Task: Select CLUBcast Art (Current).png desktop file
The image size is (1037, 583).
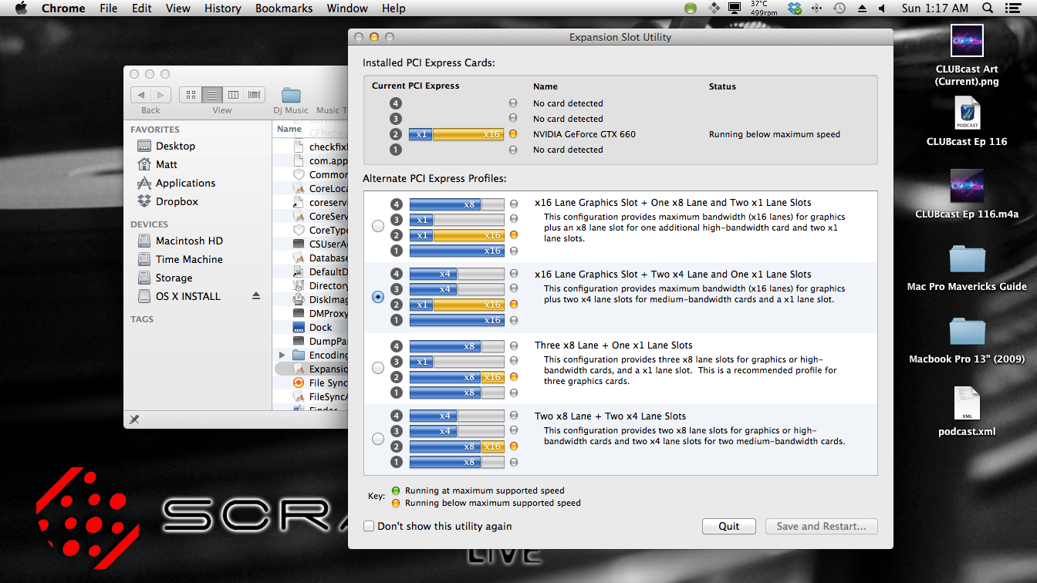Action: (967, 55)
